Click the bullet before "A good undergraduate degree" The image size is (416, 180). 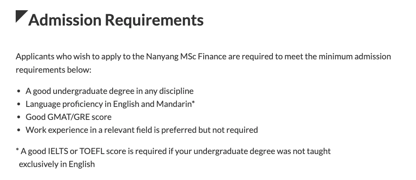pos(19,91)
